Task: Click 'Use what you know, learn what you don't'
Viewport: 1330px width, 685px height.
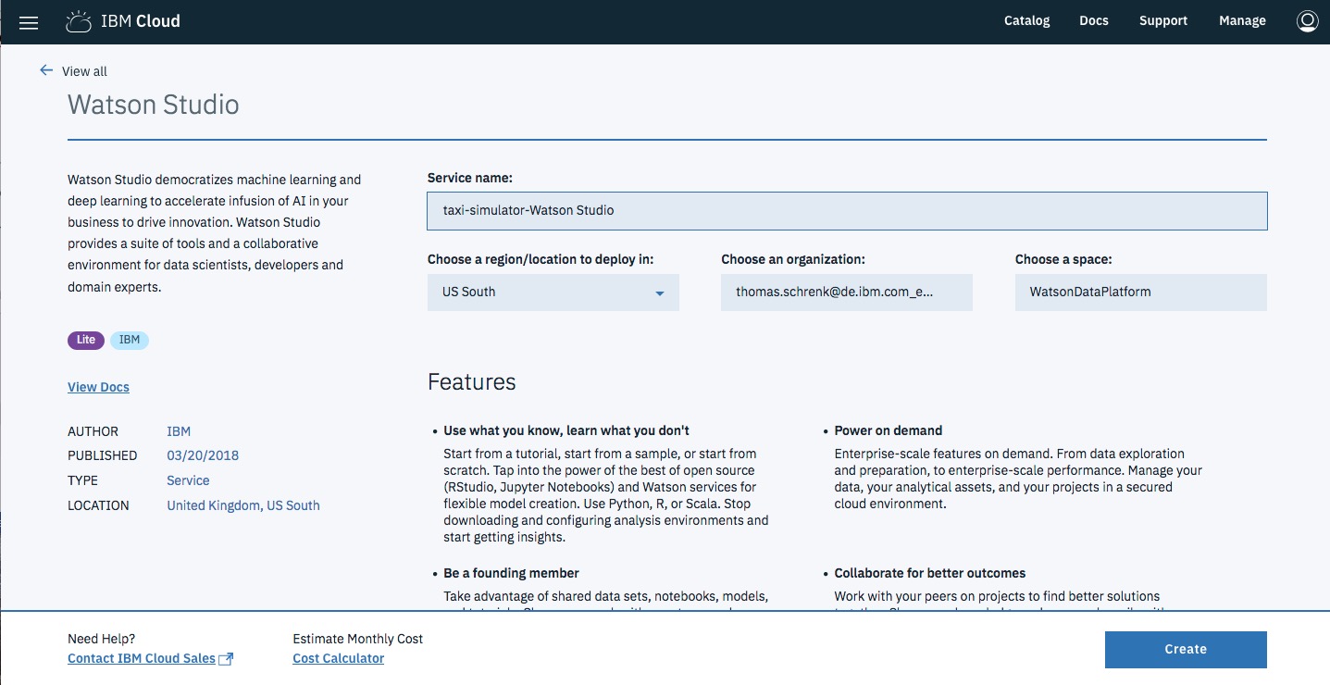Action: (566, 430)
